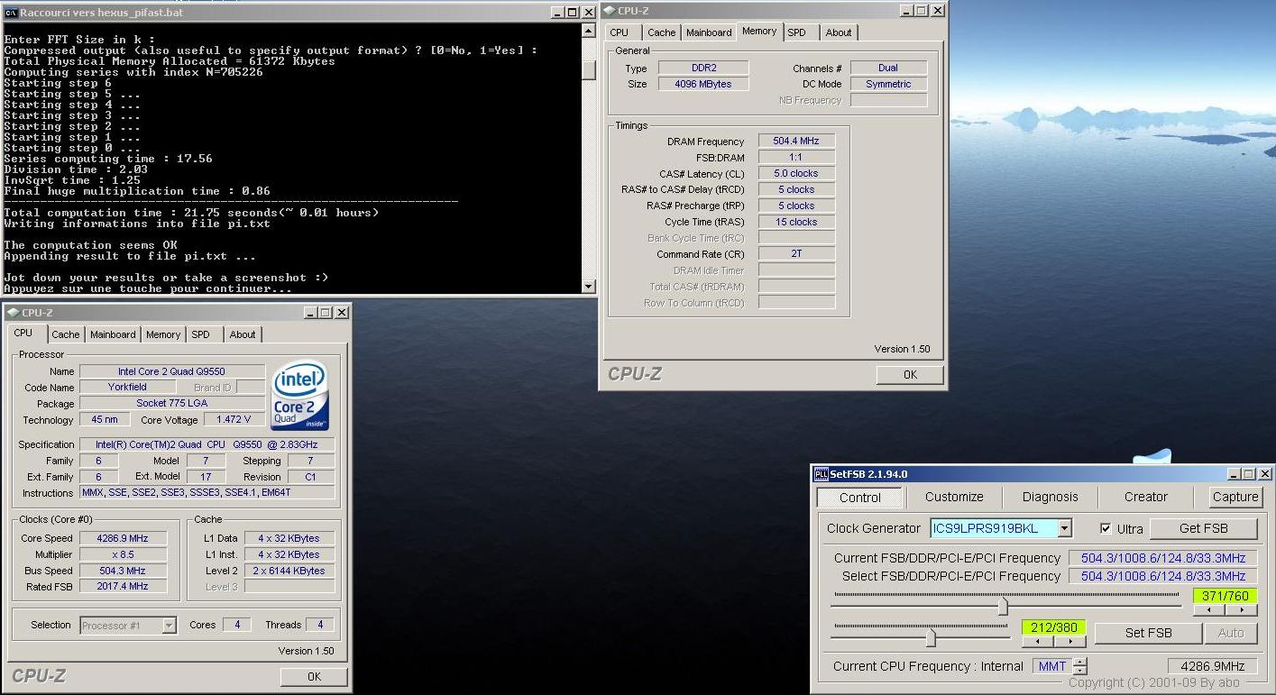Screen dimensions: 1276x695
Task: Click the Capture button in SetFSB
Action: [1235, 497]
